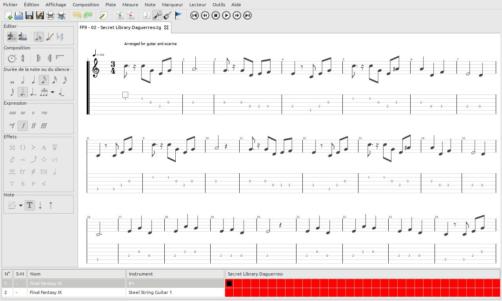Print the score
This screenshot has height=301, width=502.
pyautogui.click(x=51, y=15)
